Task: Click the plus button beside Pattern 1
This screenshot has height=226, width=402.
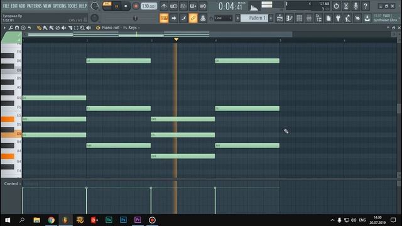Action: 271,18
